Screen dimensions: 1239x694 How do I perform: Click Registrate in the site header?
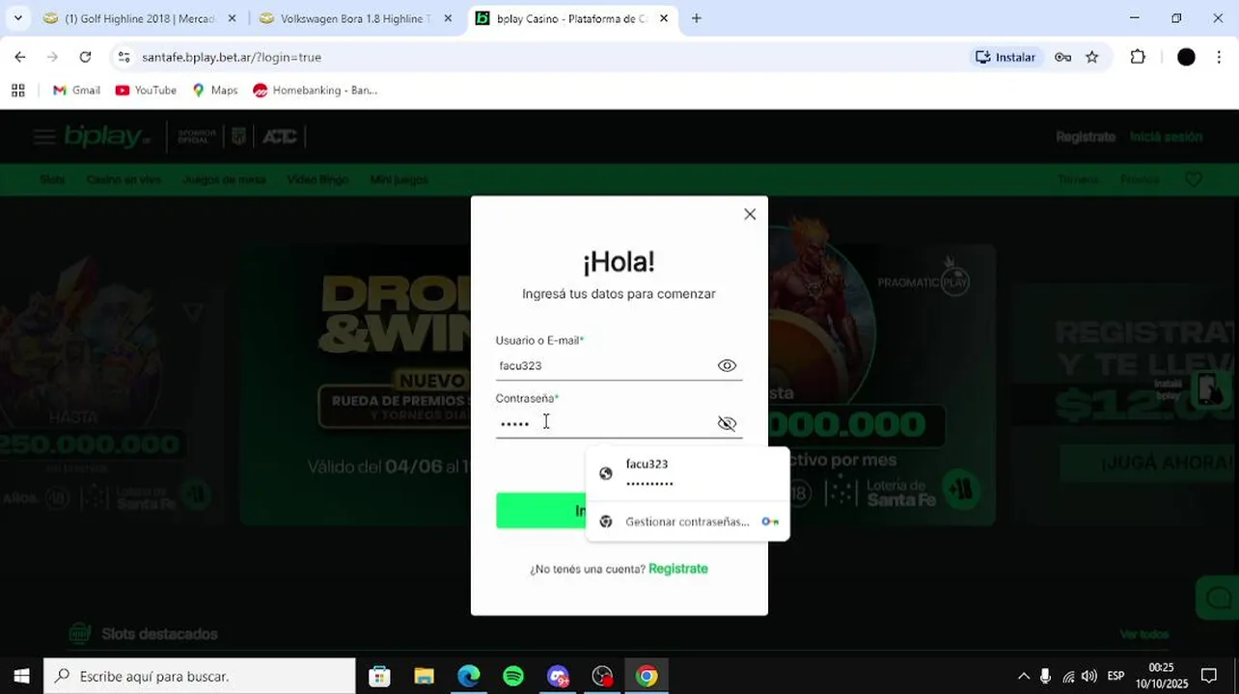[x=1086, y=137]
